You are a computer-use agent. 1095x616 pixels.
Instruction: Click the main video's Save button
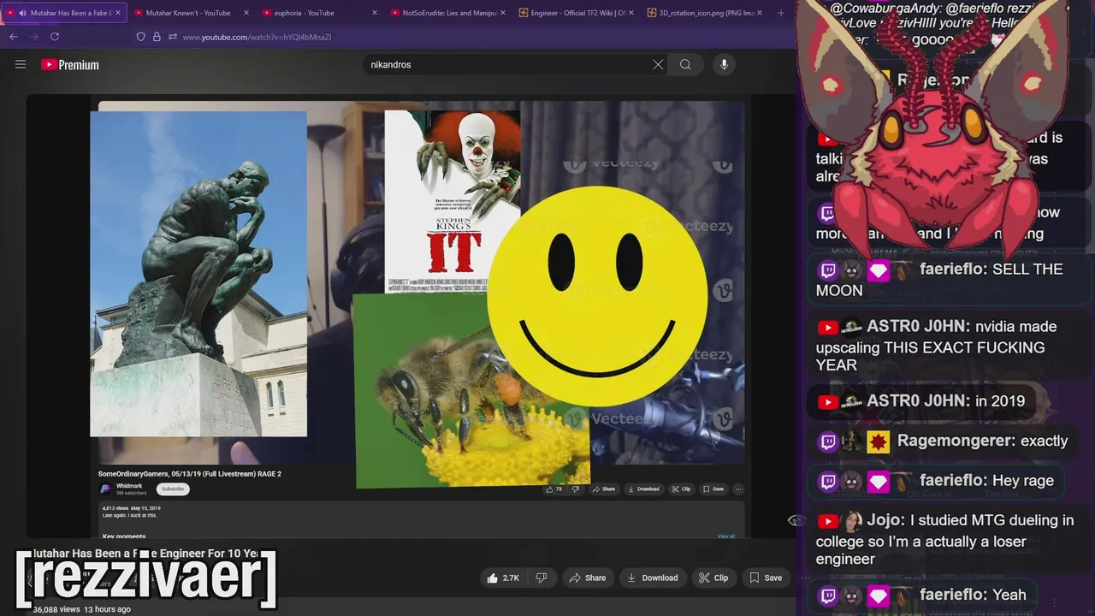[766, 578]
